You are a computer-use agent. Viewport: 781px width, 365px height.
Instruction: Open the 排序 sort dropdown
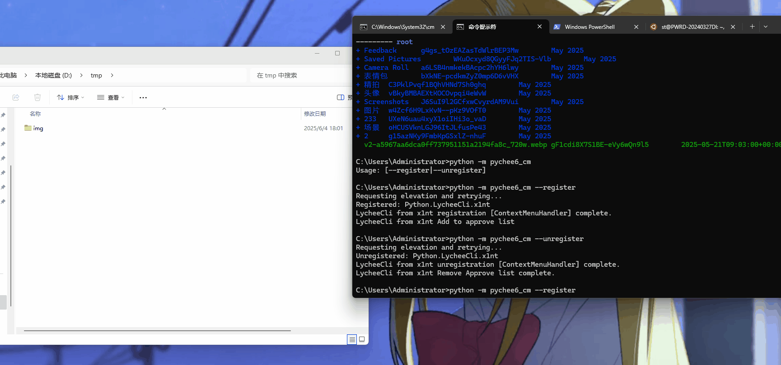click(70, 97)
